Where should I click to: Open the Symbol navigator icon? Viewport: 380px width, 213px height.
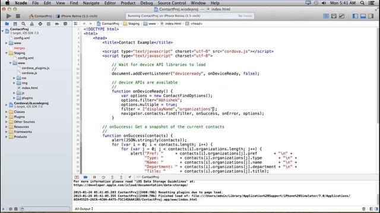(15, 24)
